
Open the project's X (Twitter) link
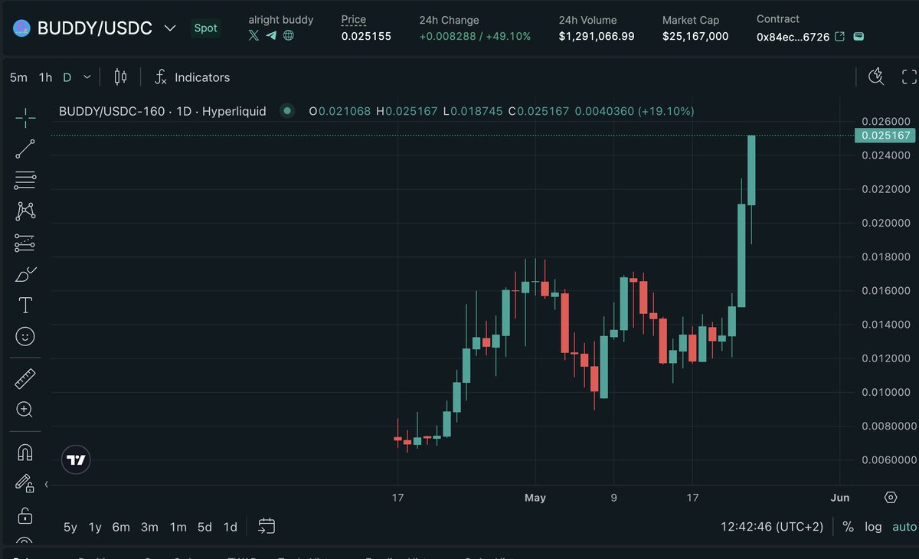[x=253, y=35]
